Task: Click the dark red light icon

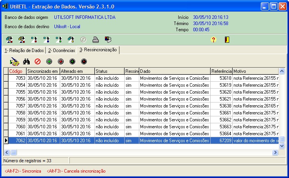Action: point(84,62)
